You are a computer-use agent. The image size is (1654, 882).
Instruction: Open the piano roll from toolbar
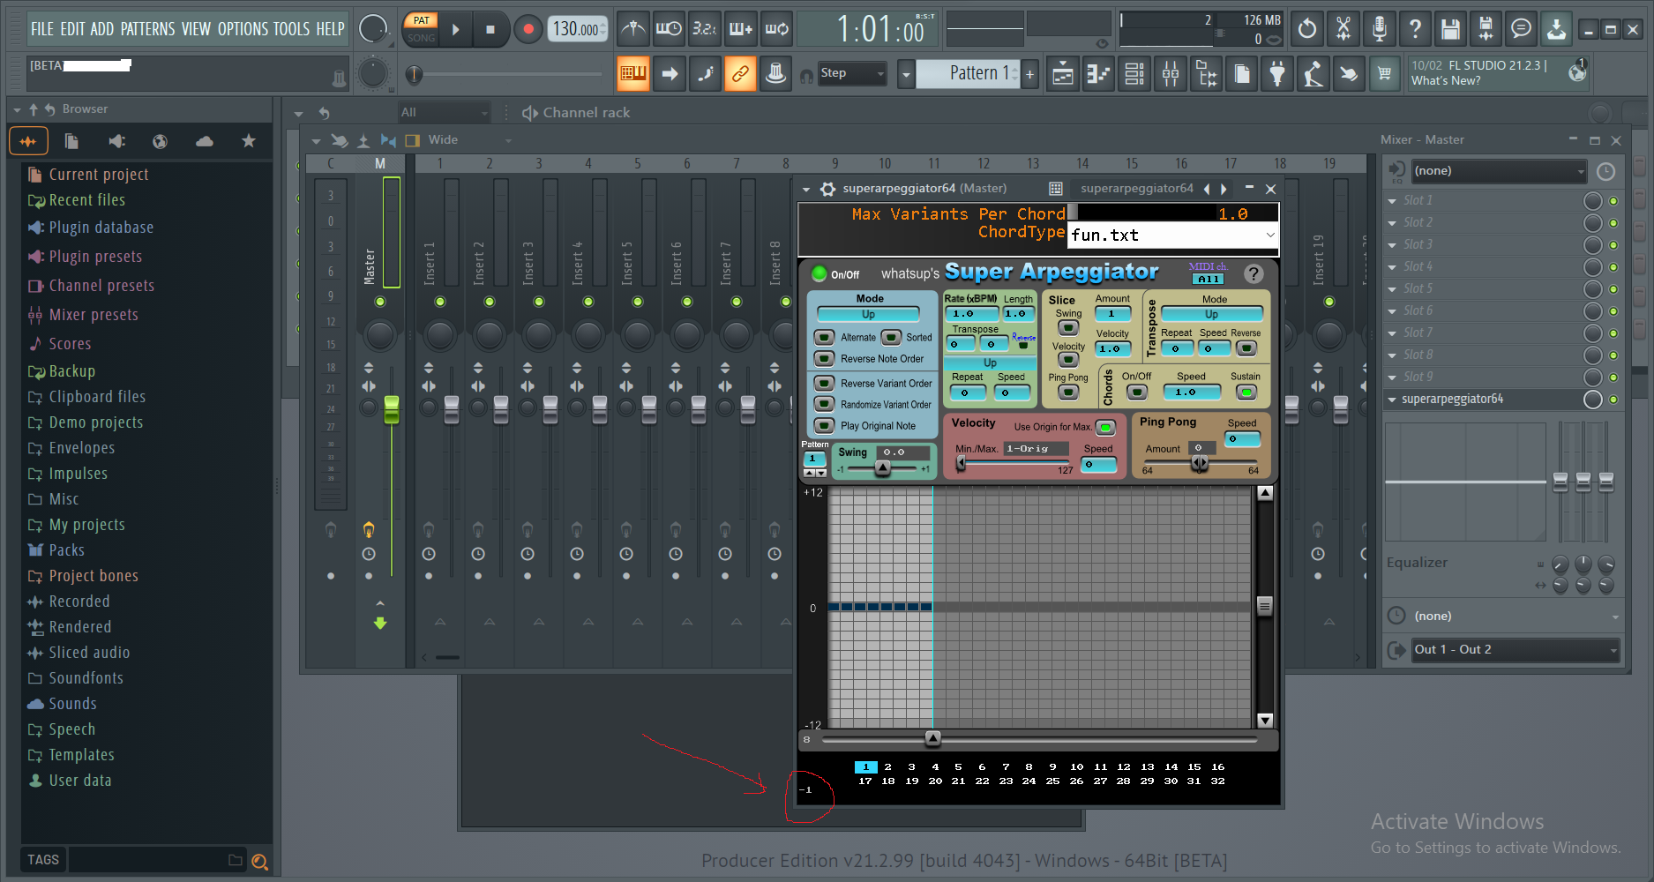[1098, 74]
